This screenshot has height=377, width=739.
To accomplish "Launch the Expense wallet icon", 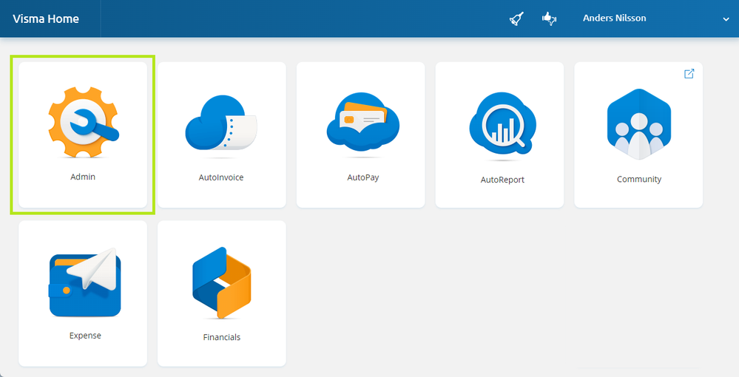I will (85, 282).
